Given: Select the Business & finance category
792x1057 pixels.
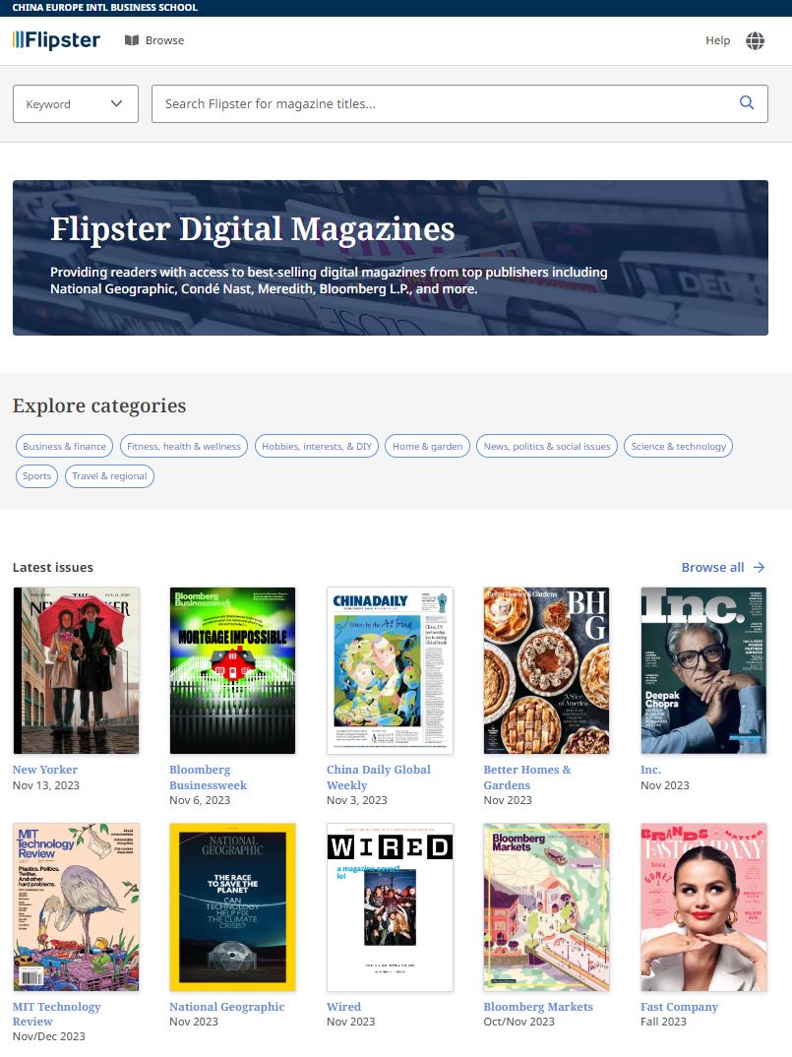Looking at the screenshot, I should coord(64,446).
